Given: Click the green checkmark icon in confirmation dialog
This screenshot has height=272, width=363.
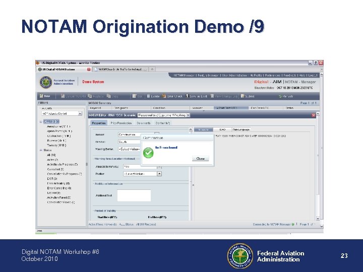Looking at the screenshot, I should coord(148,153).
